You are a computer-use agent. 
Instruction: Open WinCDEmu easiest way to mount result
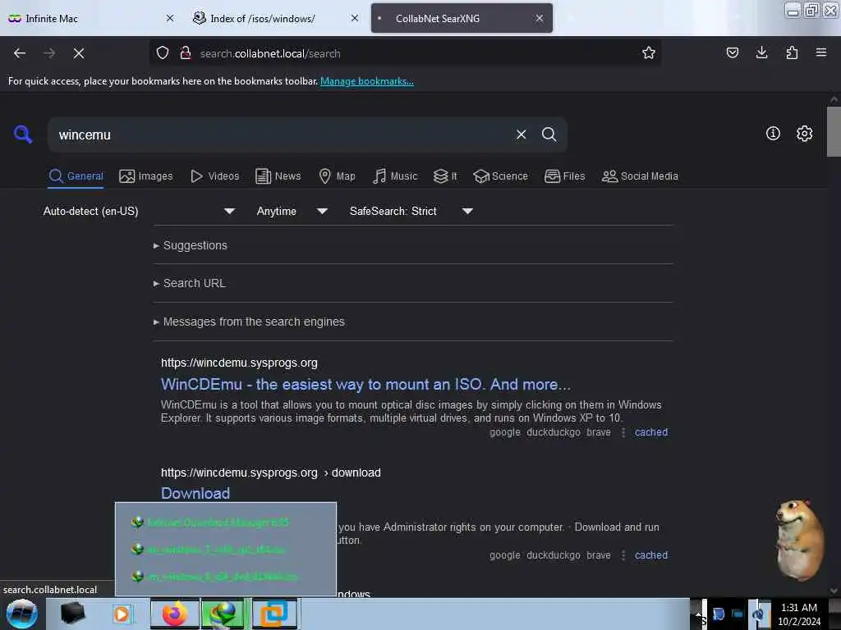click(365, 384)
